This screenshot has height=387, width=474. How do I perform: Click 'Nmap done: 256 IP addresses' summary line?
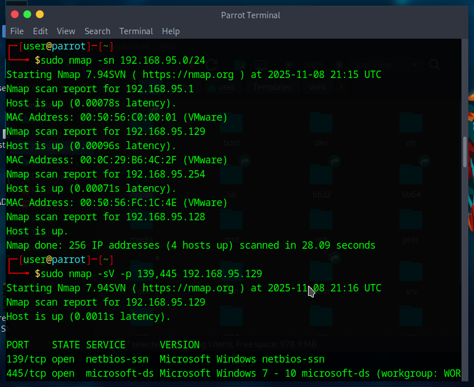click(191, 245)
